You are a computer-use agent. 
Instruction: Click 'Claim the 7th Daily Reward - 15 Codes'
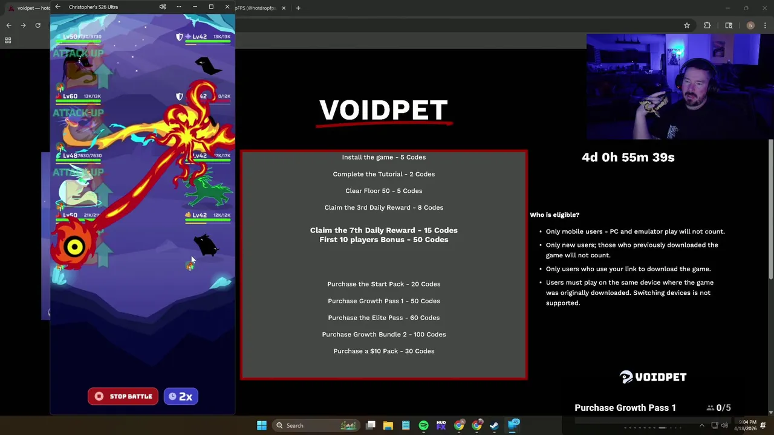pos(384,230)
